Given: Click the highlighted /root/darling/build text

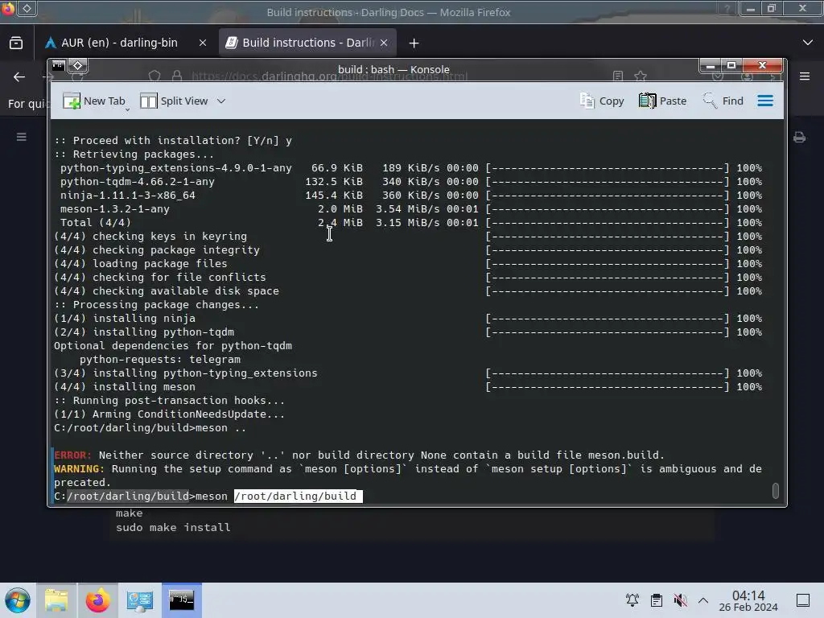Looking at the screenshot, I should coord(298,496).
